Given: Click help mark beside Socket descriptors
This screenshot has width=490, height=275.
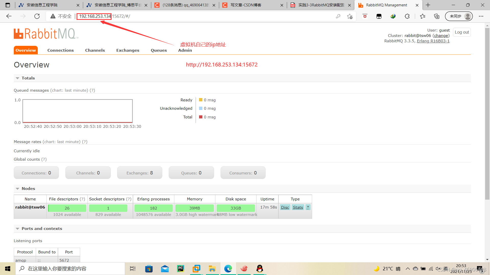Looking at the screenshot, I should tap(129, 199).
